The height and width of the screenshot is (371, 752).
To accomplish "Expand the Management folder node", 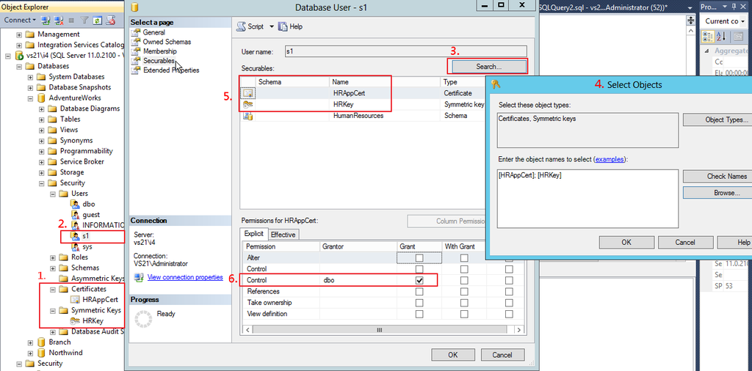I will pyautogui.click(x=19, y=34).
